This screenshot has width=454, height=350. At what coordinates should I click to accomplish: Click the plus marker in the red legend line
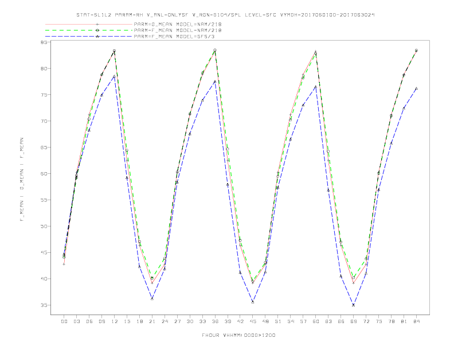(x=97, y=24)
